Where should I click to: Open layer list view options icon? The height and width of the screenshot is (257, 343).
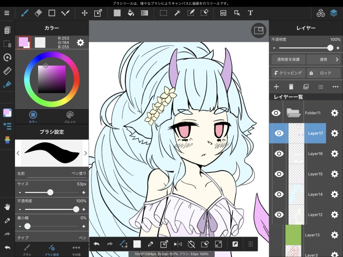(x=321, y=87)
